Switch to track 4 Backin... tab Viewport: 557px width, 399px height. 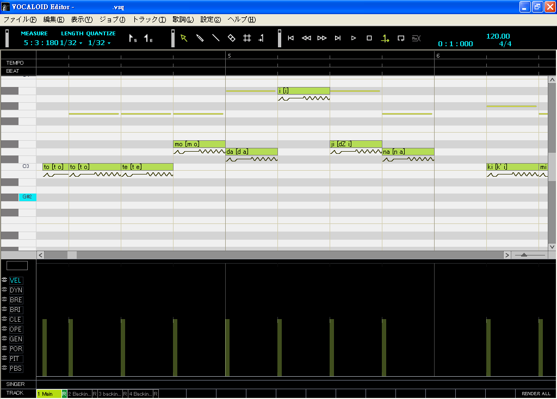(x=141, y=394)
